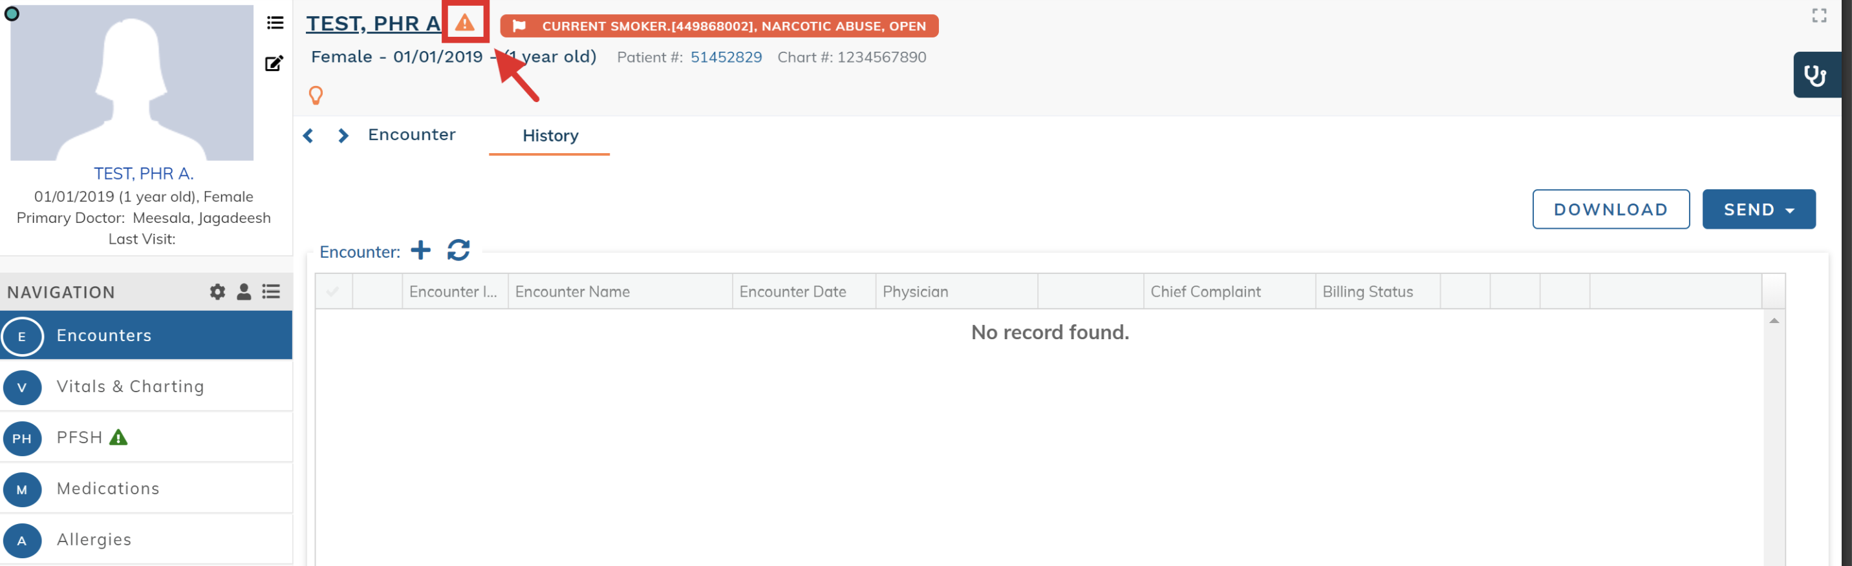Click scrollbar up arrow in encounter table
This screenshot has width=1852, height=566.
tap(1774, 320)
